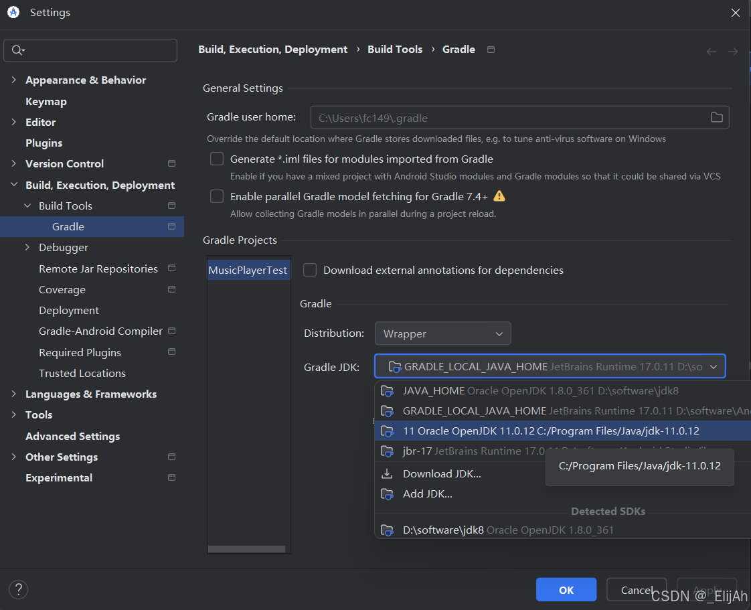This screenshot has width=751, height=610.
Task: Click Build, Execution, Deployment breadcrumb link
Action: 272,50
